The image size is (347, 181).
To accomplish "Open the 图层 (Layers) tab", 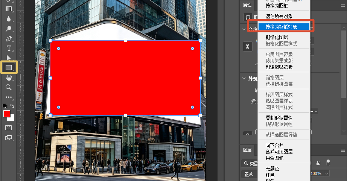I will (x=247, y=150).
